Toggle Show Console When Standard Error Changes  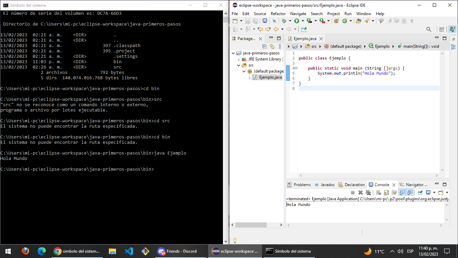(x=410, y=192)
